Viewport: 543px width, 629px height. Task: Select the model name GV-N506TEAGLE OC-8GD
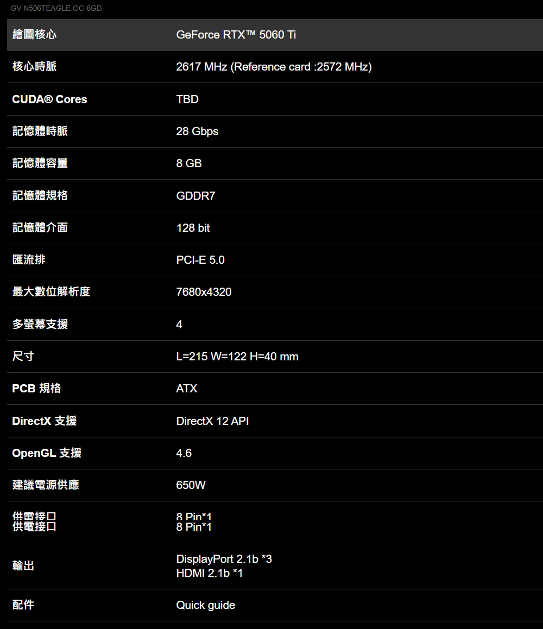click(56, 9)
